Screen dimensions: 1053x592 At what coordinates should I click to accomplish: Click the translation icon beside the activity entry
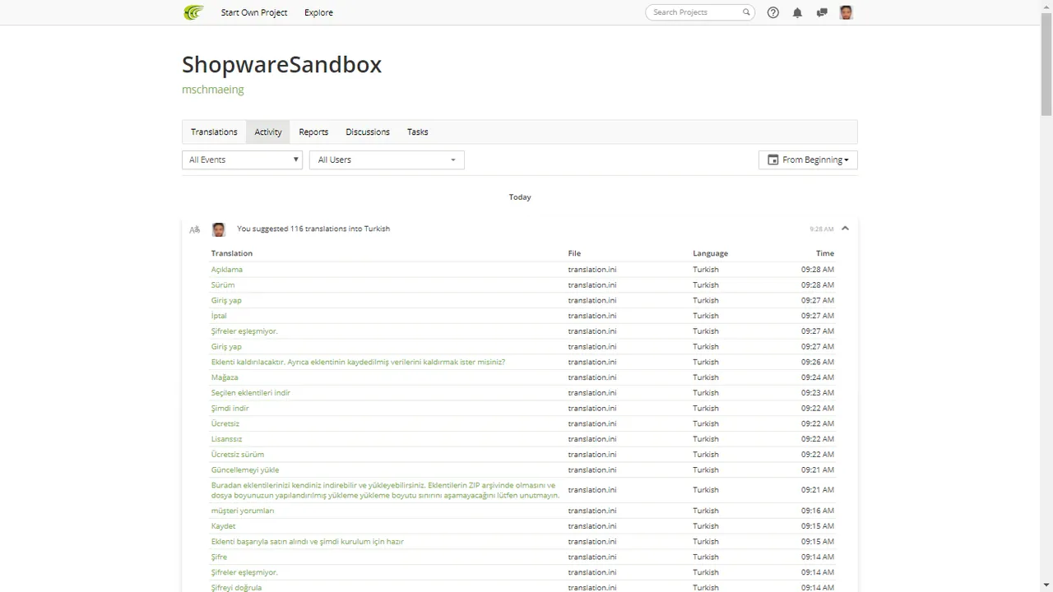[x=195, y=229]
